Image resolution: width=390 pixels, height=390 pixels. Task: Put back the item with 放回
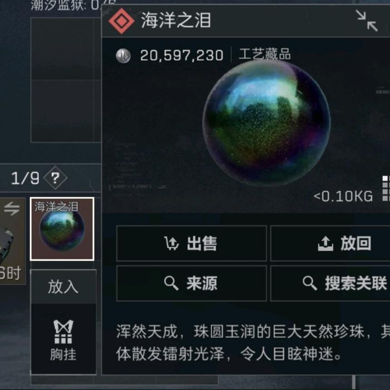pyautogui.click(x=330, y=243)
